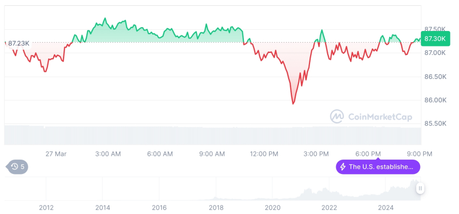
Task: Open 'The U.S. establishe...' event pill
Action: 378,167
